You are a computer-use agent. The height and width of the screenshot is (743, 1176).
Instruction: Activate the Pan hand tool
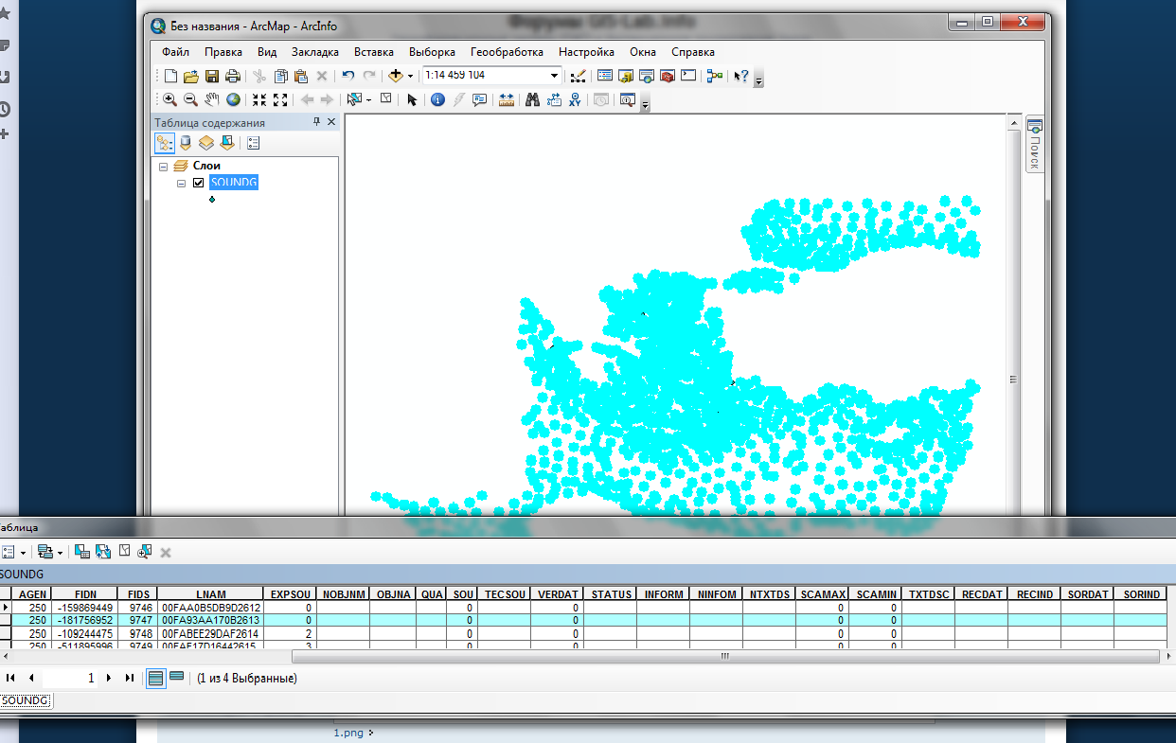(x=211, y=99)
